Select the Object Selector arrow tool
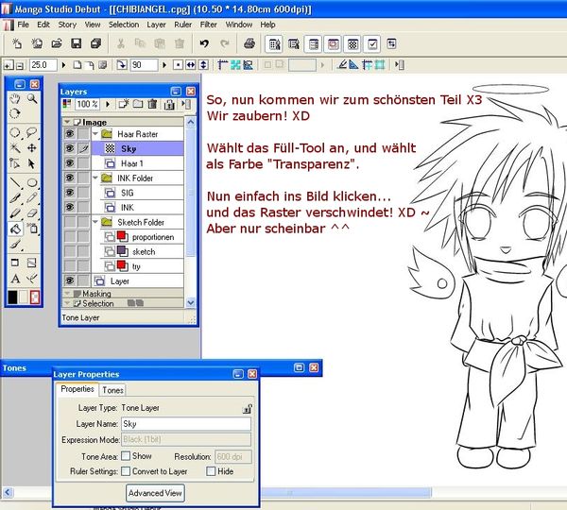The image size is (567, 510). point(32,163)
